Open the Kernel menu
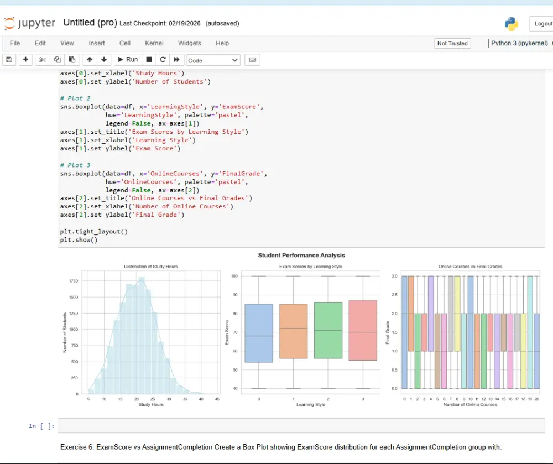553x464 pixels. [154, 43]
